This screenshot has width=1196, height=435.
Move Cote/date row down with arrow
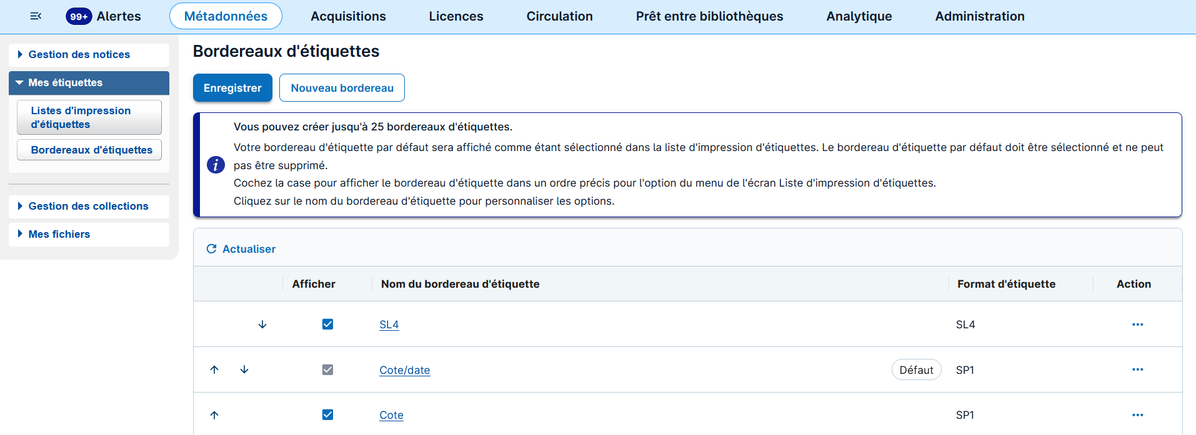pos(244,370)
